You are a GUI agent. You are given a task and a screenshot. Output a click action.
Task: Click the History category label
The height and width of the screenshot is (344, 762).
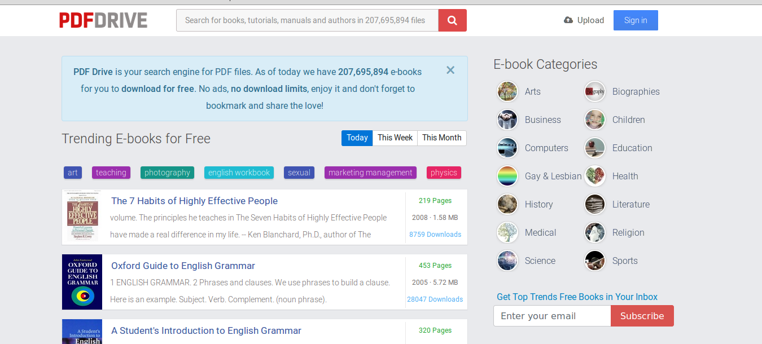[x=539, y=204]
